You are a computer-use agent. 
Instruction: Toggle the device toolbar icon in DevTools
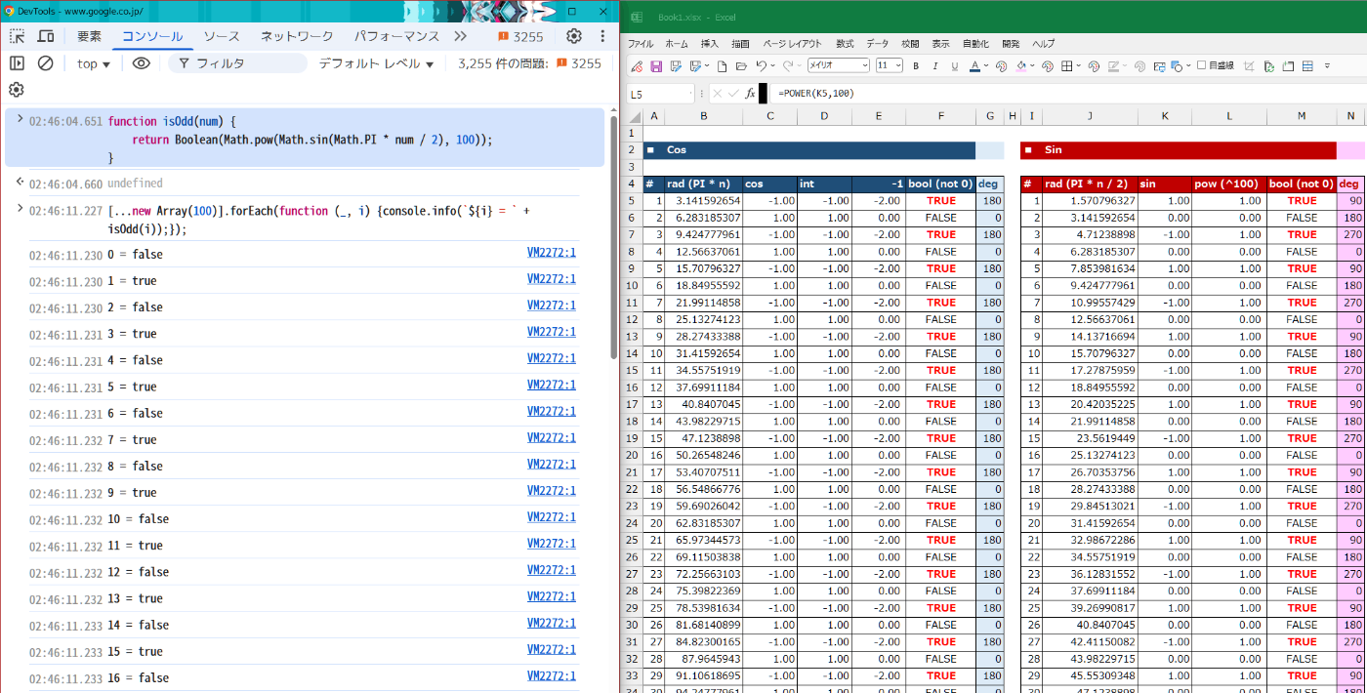coord(46,36)
